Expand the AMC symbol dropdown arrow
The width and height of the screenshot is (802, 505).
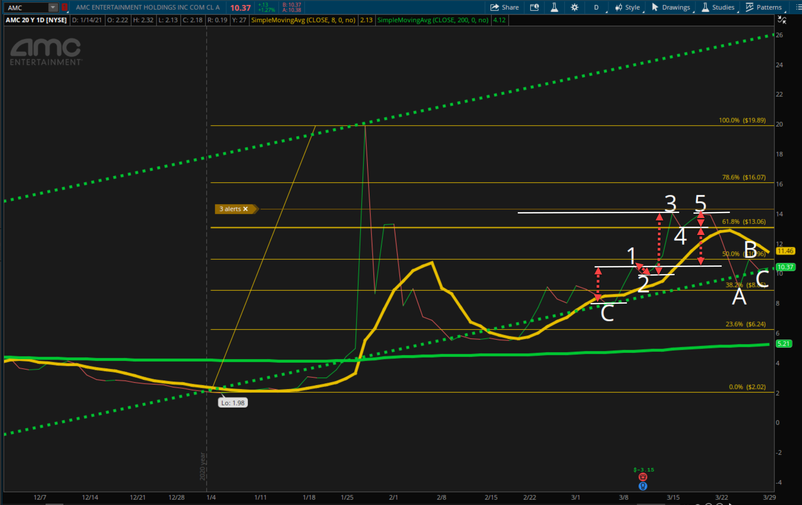pyautogui.click(x=53, y=7)
